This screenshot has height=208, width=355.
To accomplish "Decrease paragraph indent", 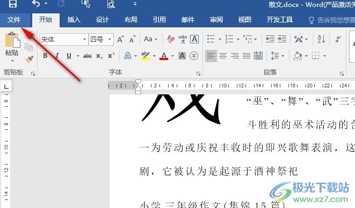I will [x=270, y=39].
